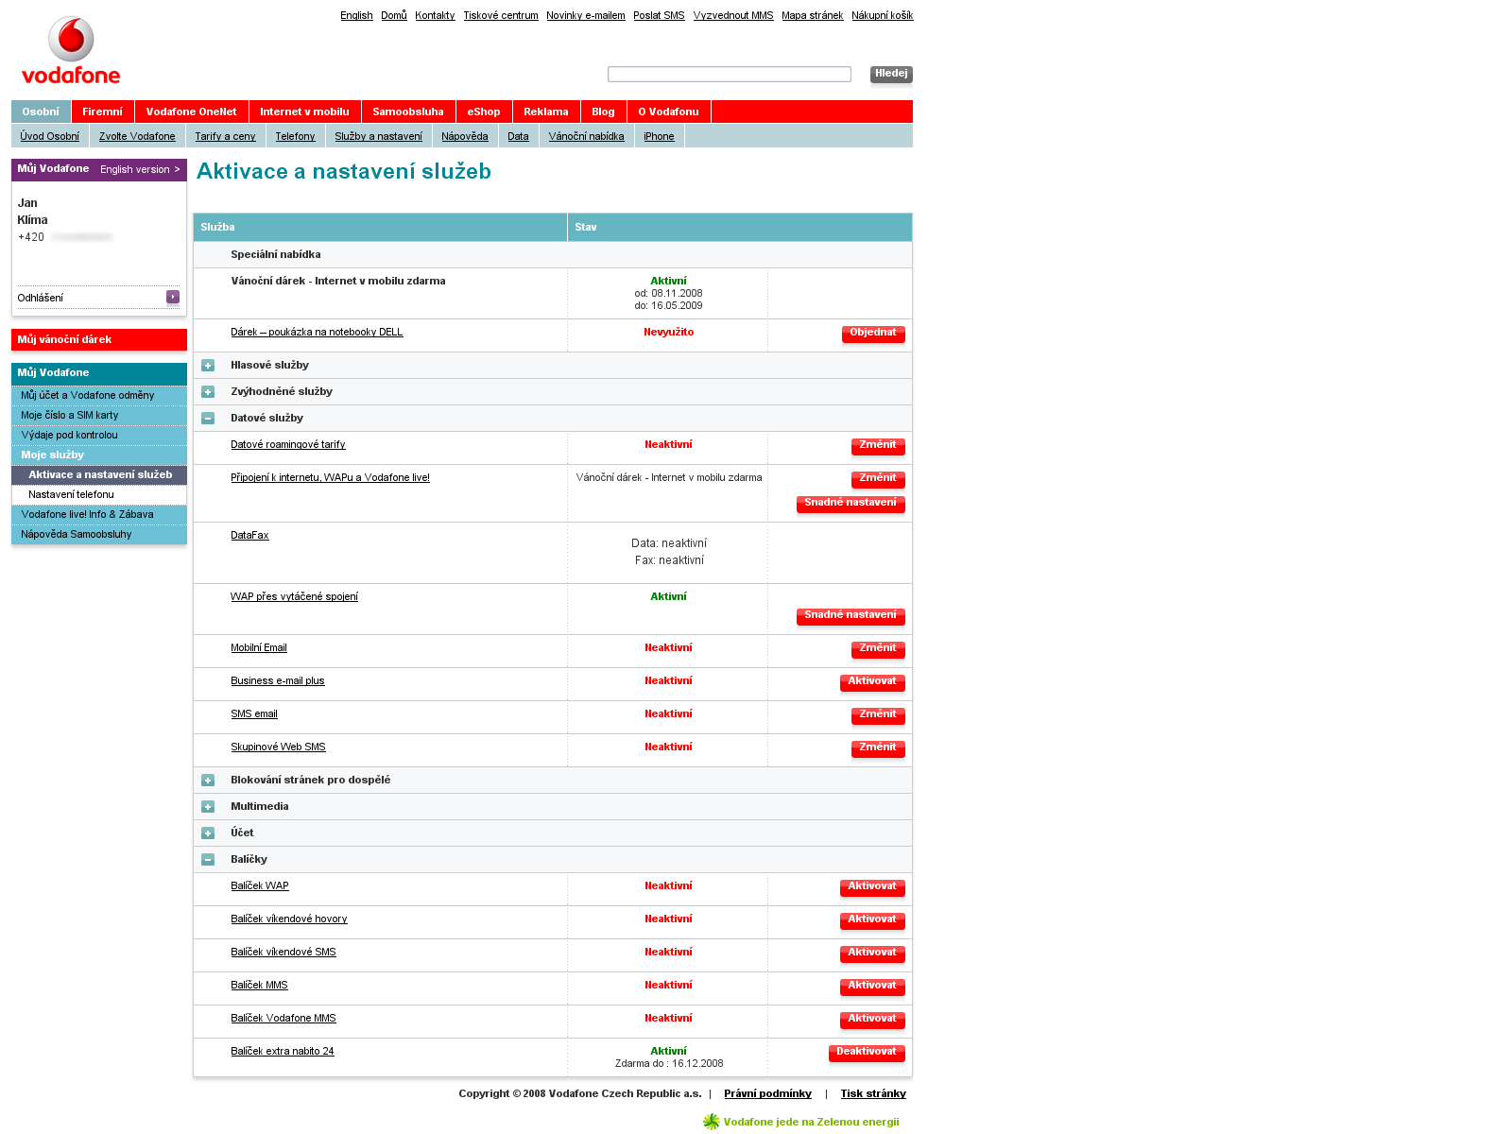Image resolution: width=1512 pixels, height=1134 pixels.
Task: Switch to Vodafone OneNet tab
Action: click(x=192, y=112)
